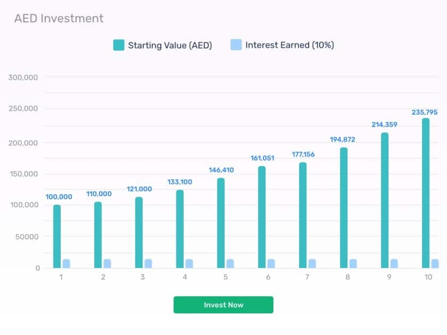Select the teal bar labeled 214,359

(x=385, y=200)
